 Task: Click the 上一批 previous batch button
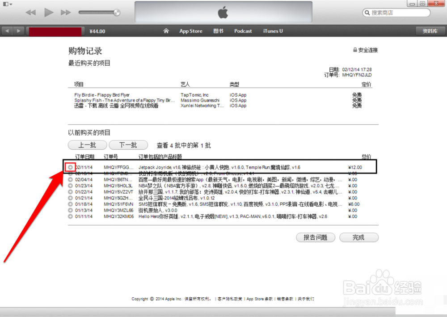tap(87, 145)
